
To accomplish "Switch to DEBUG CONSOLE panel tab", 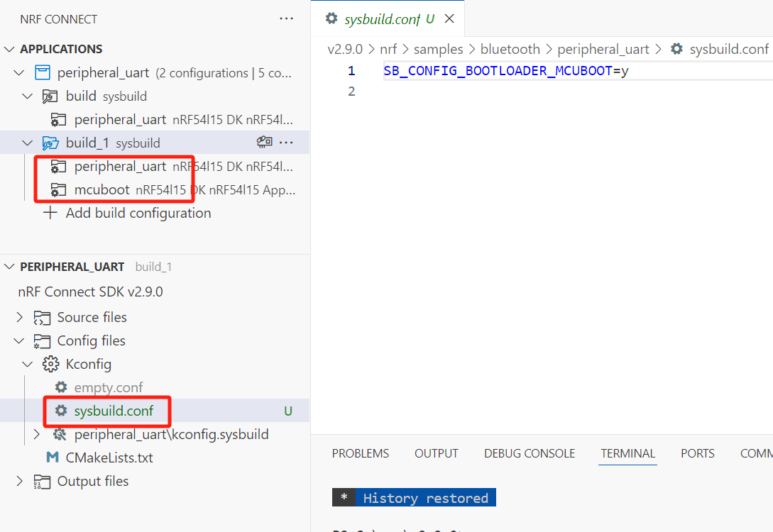I will click(x=530, y=453).
